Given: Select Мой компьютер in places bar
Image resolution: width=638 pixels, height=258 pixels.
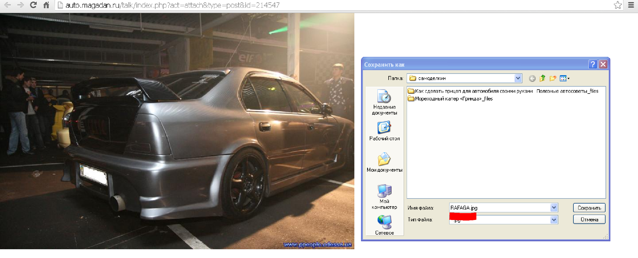Looking at the screenshot, I should coord(384,197).
